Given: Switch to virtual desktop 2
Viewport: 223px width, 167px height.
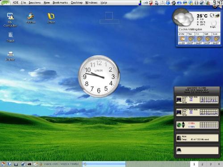Looking at the screenshot, I should tap(202, 164).
